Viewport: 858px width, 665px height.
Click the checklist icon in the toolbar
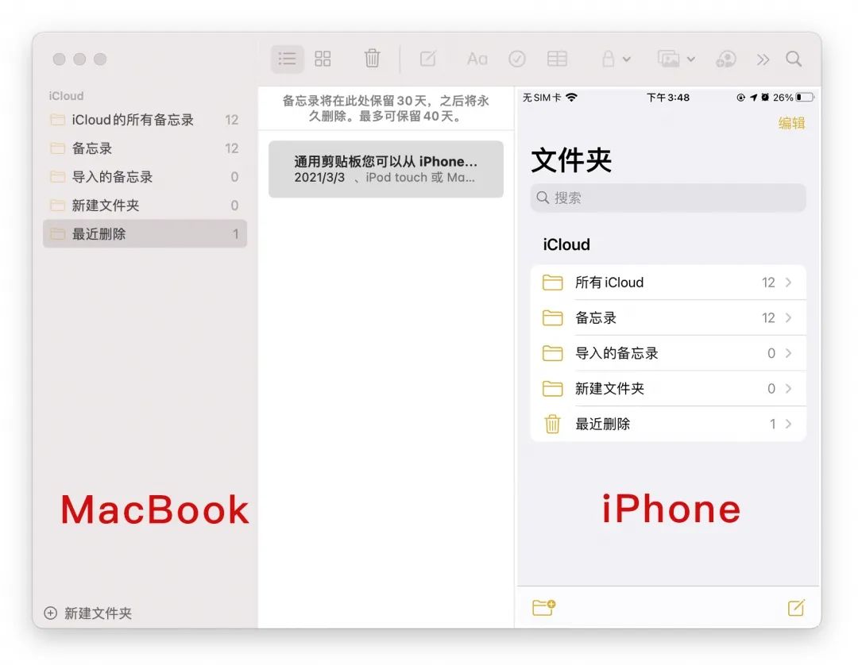(517, 58)
